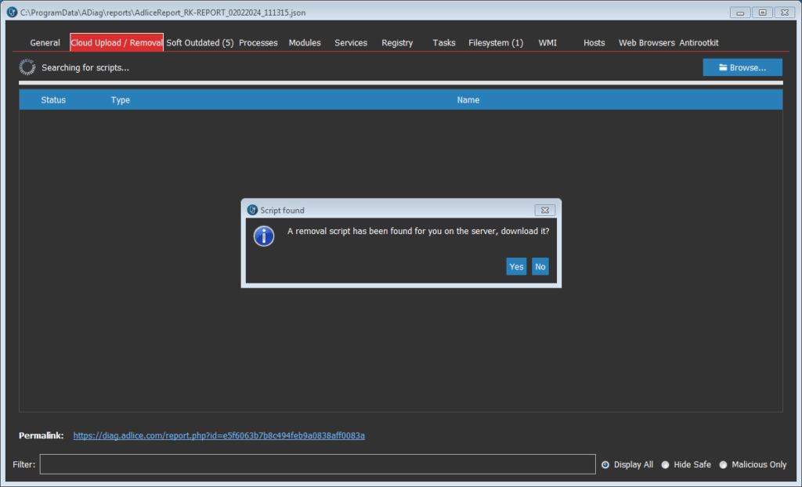Click the Script found dialog title icon

tap(252, 210)
